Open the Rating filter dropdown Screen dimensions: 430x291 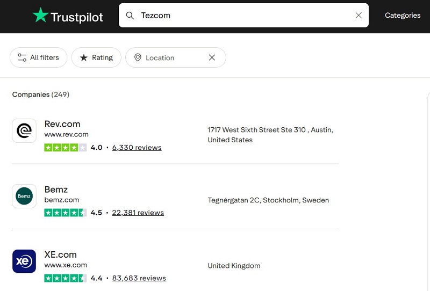[x=96, y=57]
